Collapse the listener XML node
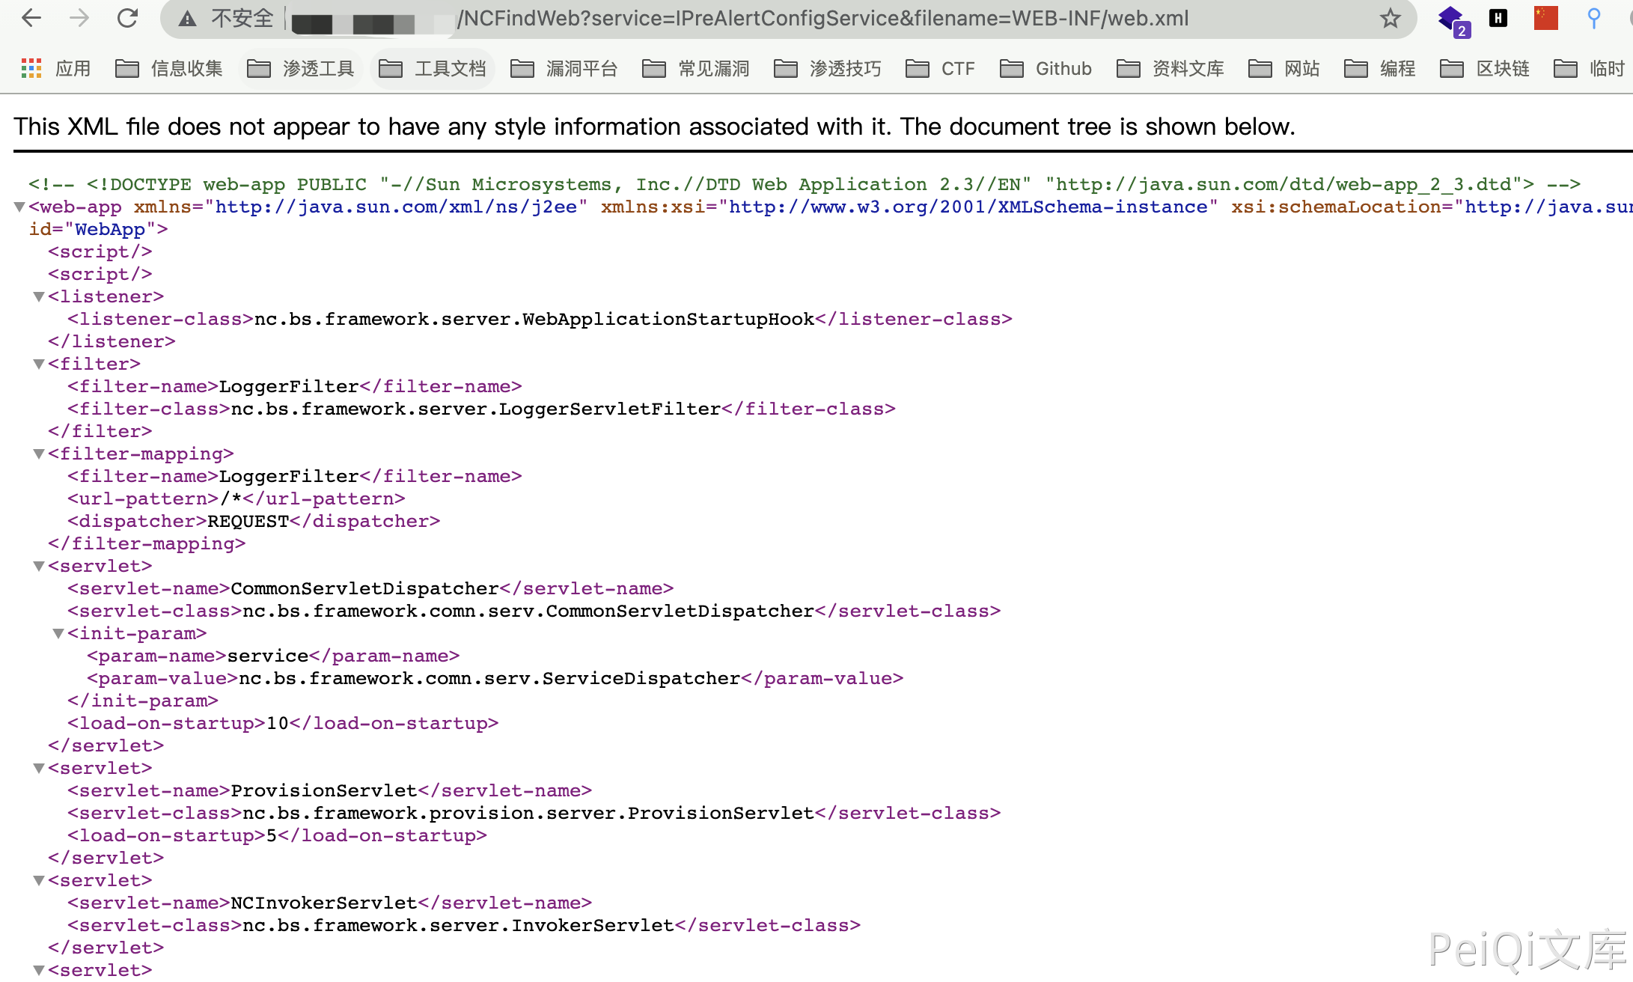Image resolution: width=1633 pixels, height=982 pixels. click(x=39, y=297)
